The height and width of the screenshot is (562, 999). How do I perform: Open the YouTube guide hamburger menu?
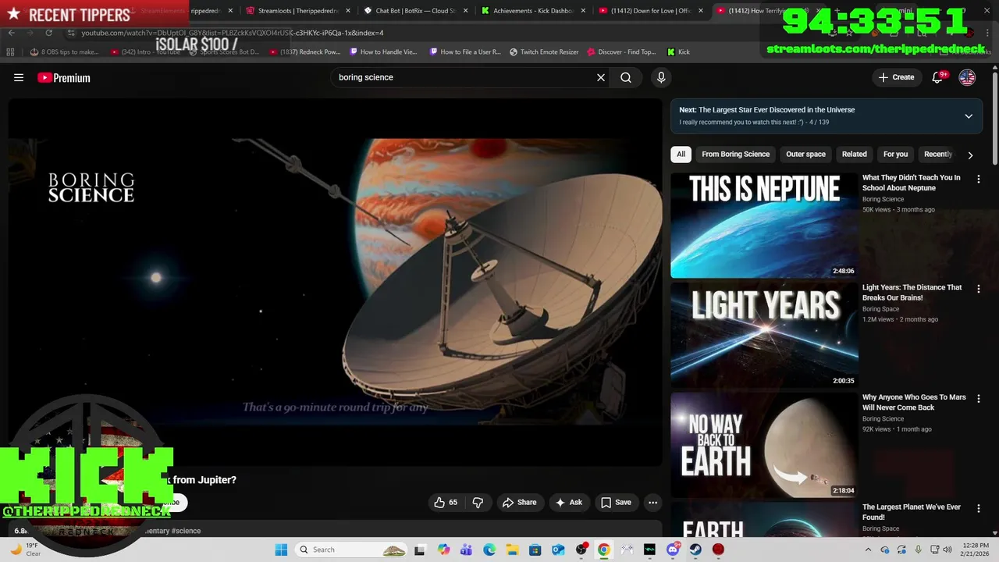19,77
